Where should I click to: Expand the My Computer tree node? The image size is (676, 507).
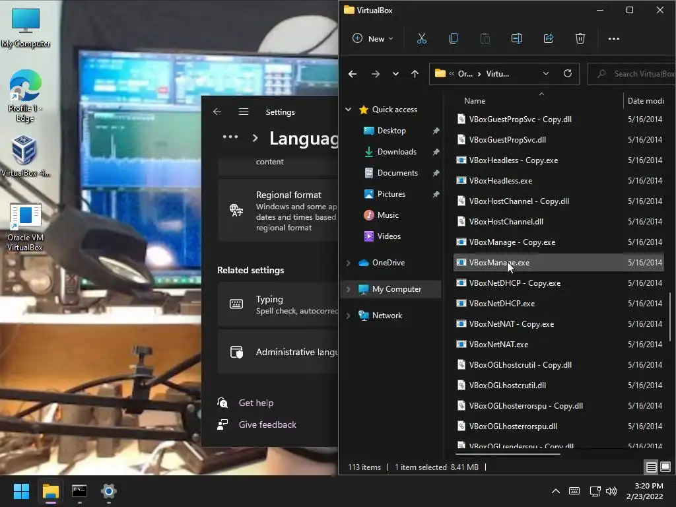click(349, 289)
